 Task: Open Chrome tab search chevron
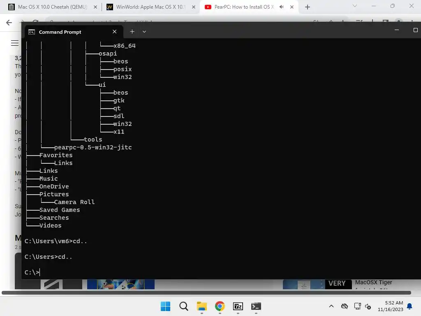[355, 6]
